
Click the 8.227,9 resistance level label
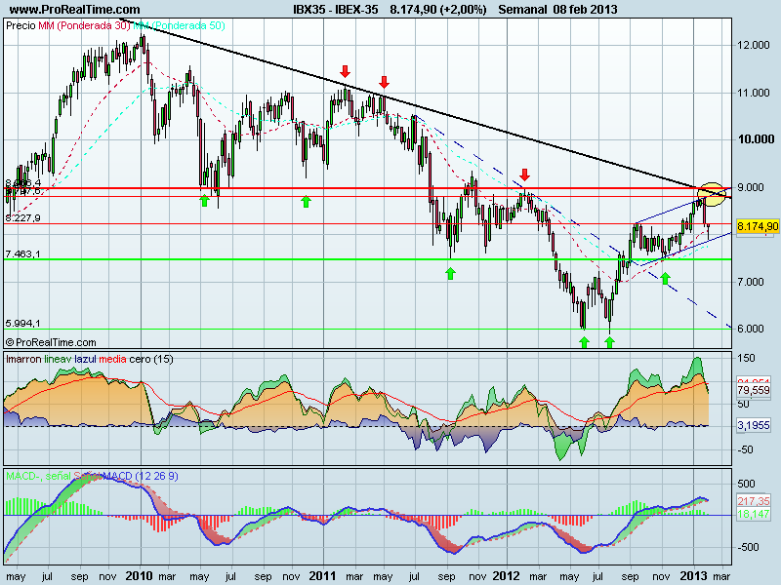[x=22, y=217]
